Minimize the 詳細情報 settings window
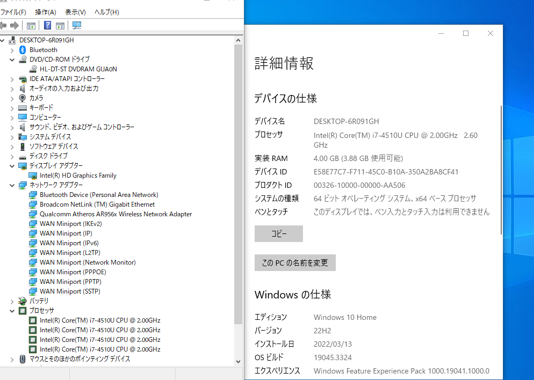Viewport: 534px width, 380px height. click(x=441, y=33)
